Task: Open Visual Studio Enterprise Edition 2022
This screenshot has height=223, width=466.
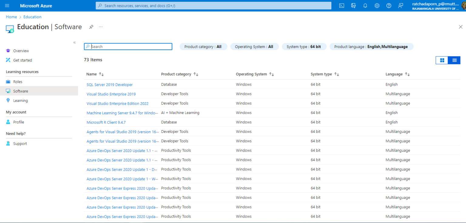Action: (117, 103)
